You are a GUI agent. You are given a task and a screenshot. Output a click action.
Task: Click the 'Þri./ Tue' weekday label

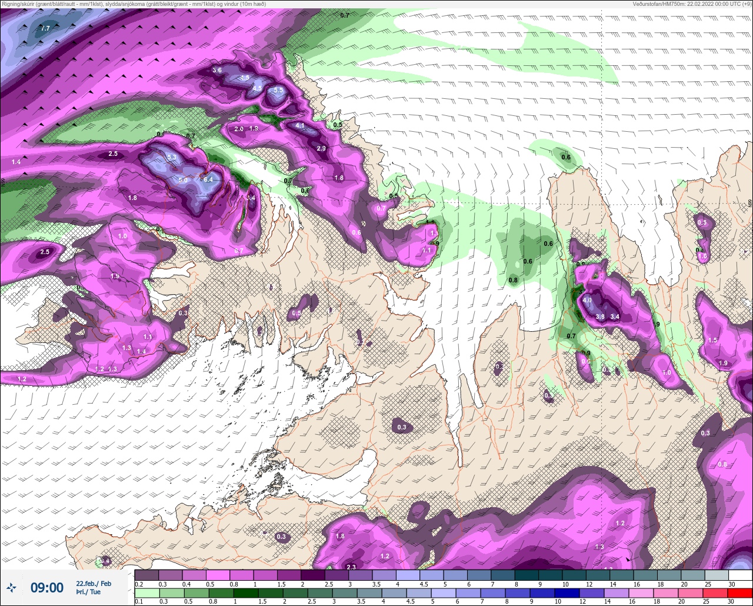point(88,592)
